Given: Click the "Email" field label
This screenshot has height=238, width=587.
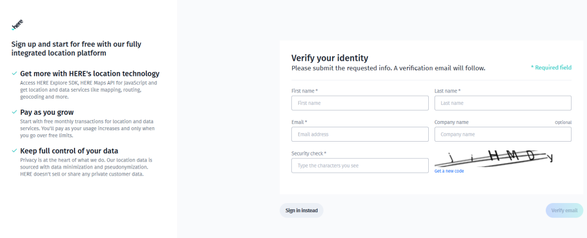Looking at the screenshot, I should pyautogui.click(x=299, y=122).
